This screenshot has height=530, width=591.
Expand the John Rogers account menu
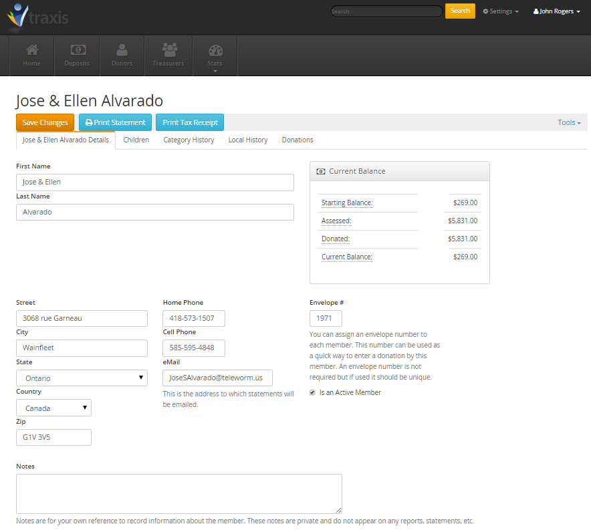557,11
